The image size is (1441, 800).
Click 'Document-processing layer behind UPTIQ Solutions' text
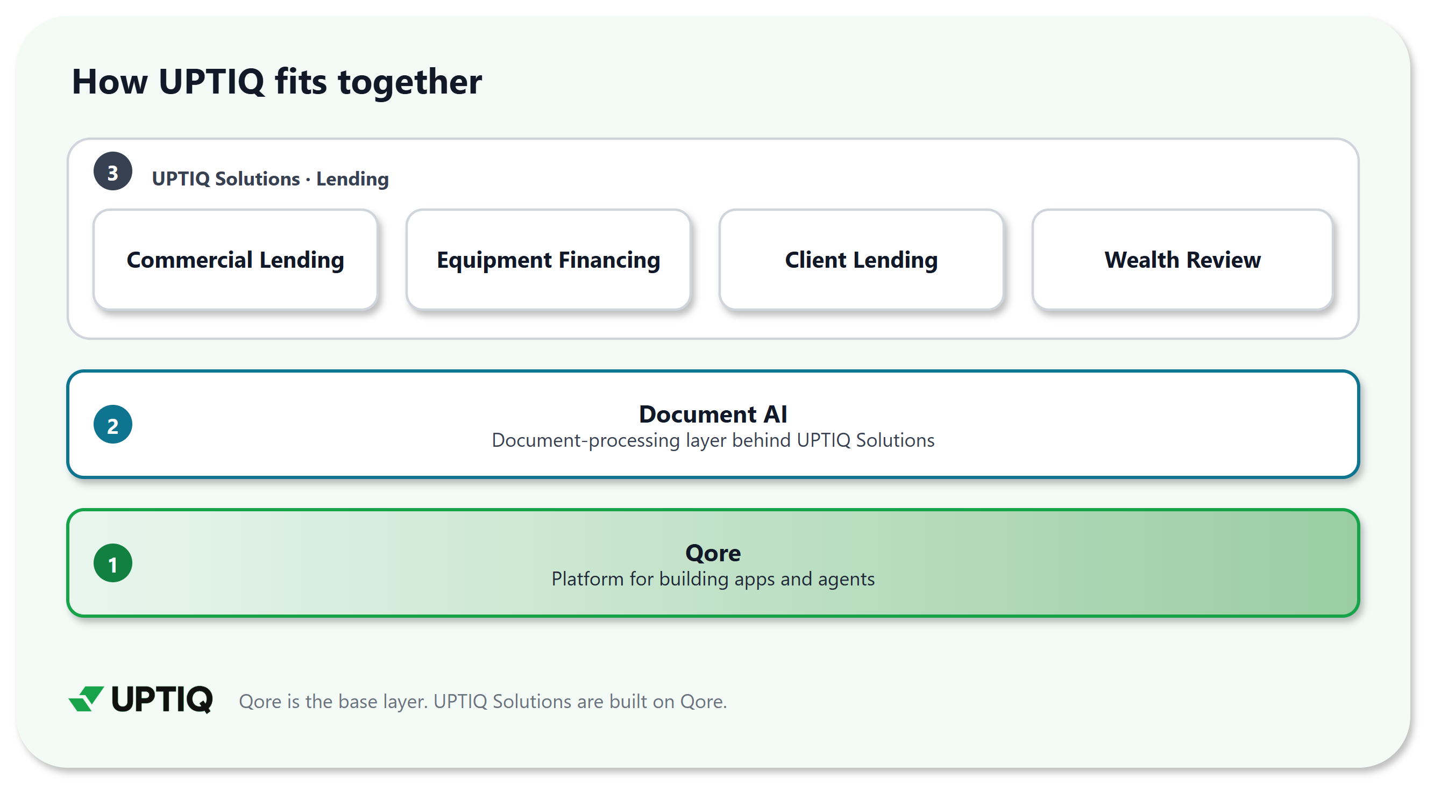pyautogui.click(x=713, y=440)
